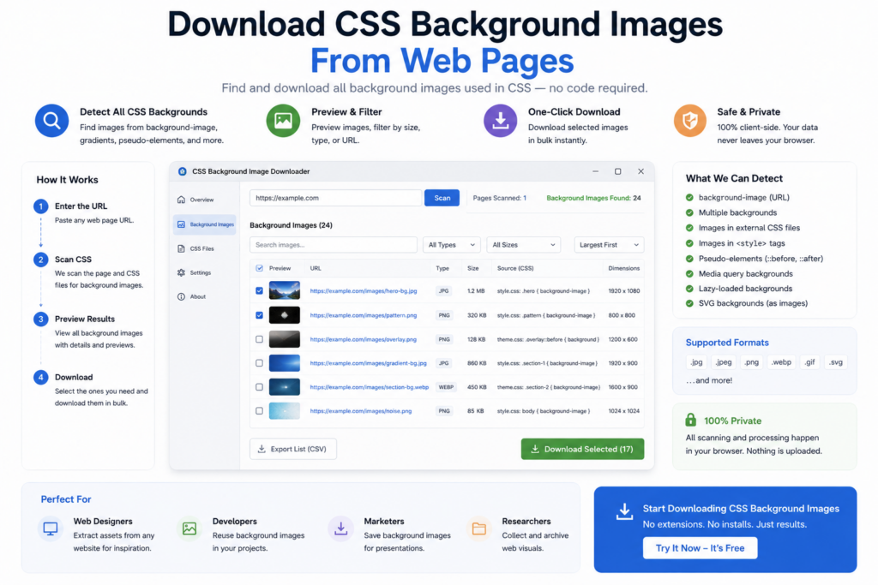Check the section-bg.webp row checkbox
878x585 pixels.
click(x=259, y=387)
